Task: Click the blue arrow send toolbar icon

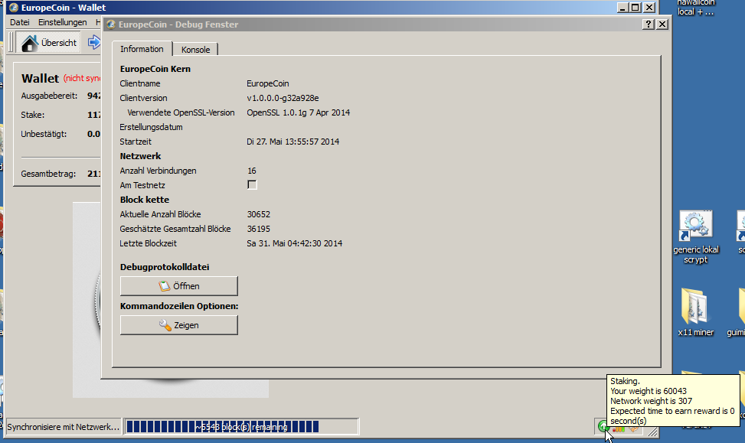Action: [94, 42]
